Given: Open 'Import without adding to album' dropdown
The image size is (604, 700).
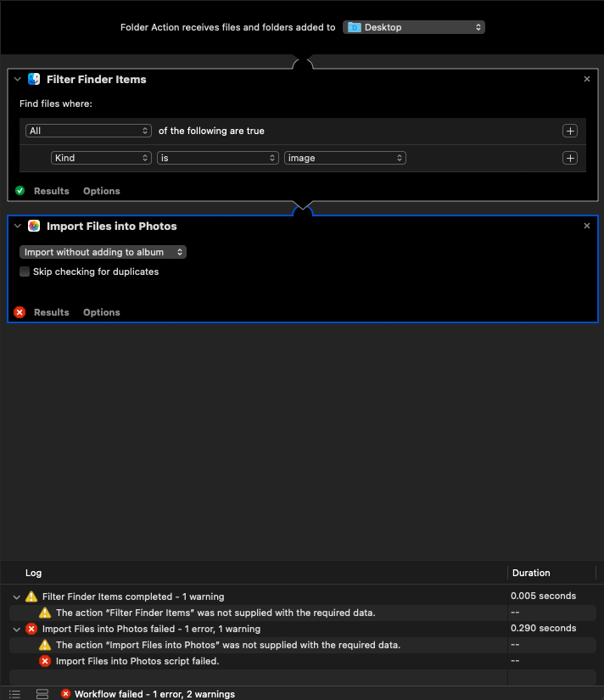Looking at the screenshot, I should point(103,252).
